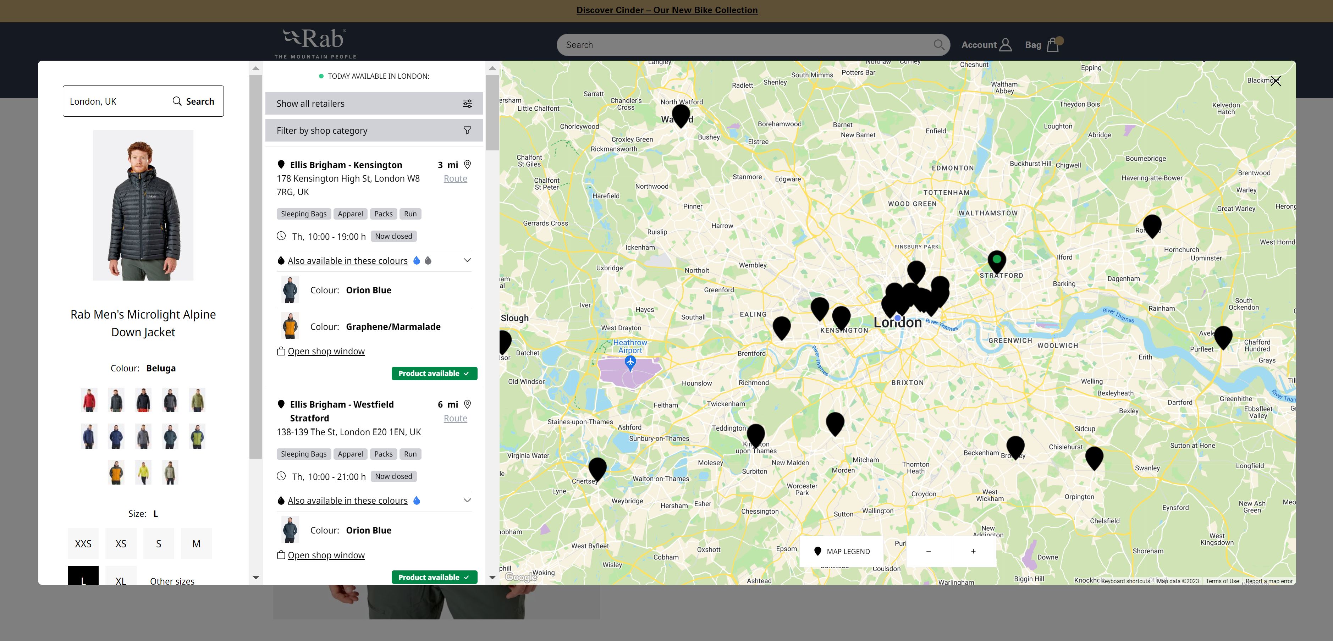Image resolution: width=1333 pixels, height=641 pixels.
Task: Click the filter sliders icon on Show all retailers
Action: click(x=467, y=104)
